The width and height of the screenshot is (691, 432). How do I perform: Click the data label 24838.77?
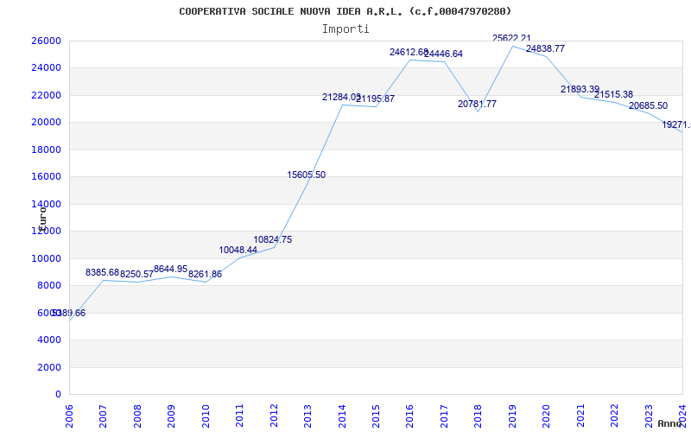[x=545, y=48]
